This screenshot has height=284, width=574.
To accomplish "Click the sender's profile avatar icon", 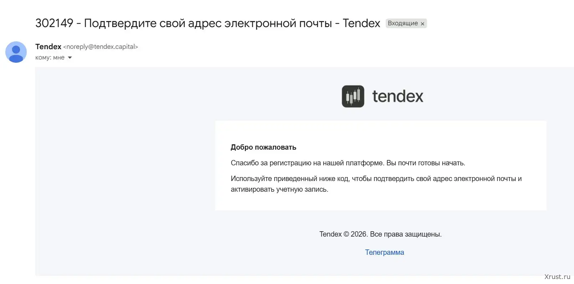I will click(16, 52).
